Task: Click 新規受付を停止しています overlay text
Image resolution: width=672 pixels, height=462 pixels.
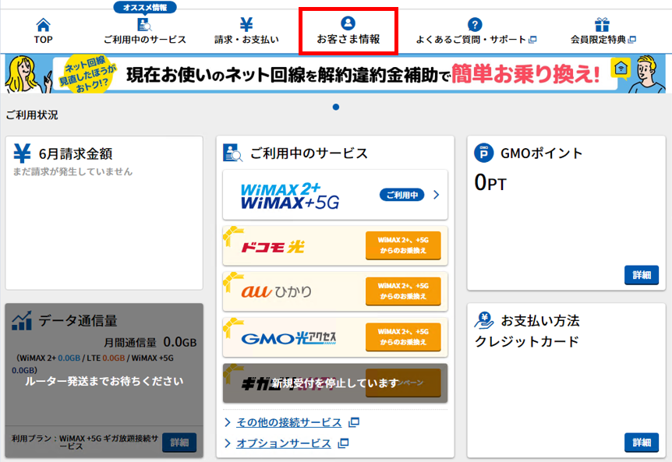Action: 335,383
